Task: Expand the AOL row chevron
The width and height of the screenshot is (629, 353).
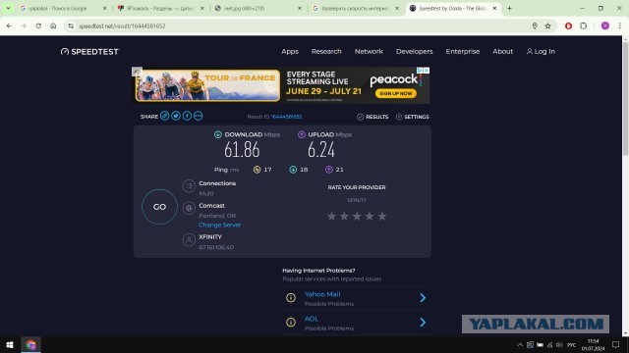Action: click(423, 323)
